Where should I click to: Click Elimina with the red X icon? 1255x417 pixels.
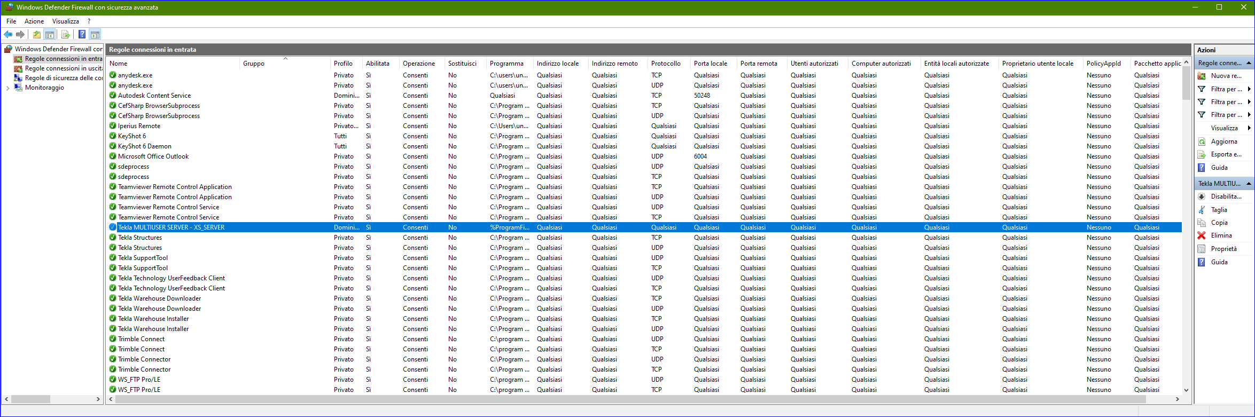click(x=1221, y=235)
